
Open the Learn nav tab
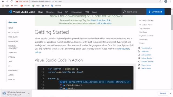[95, 12]
